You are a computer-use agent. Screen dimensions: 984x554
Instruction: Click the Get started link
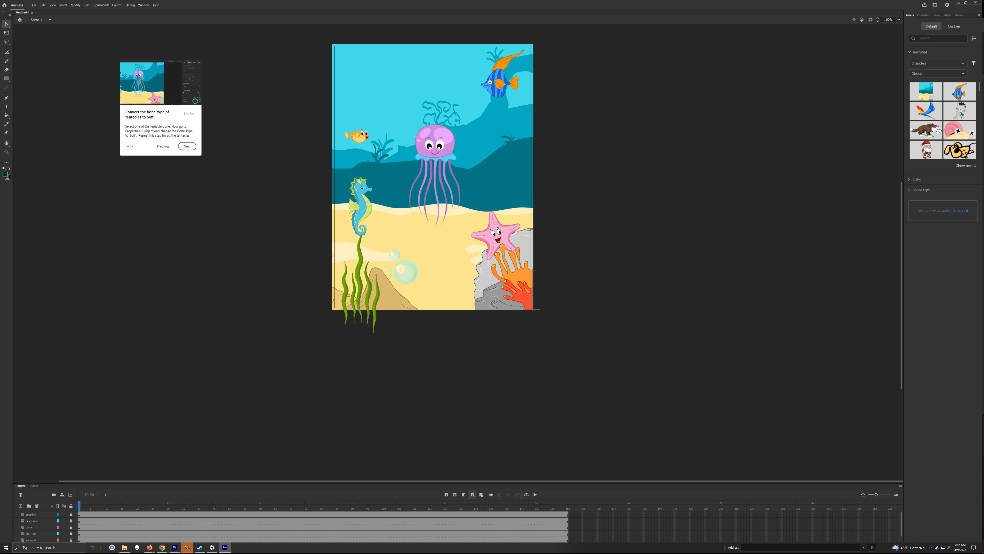pos(960,211)
